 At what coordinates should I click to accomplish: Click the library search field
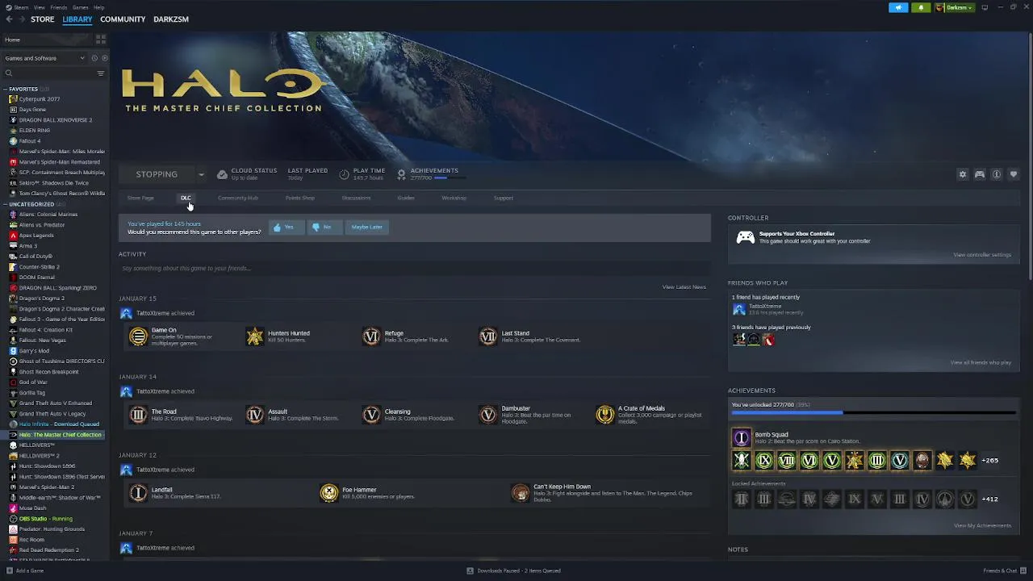(x=53, y=73)
